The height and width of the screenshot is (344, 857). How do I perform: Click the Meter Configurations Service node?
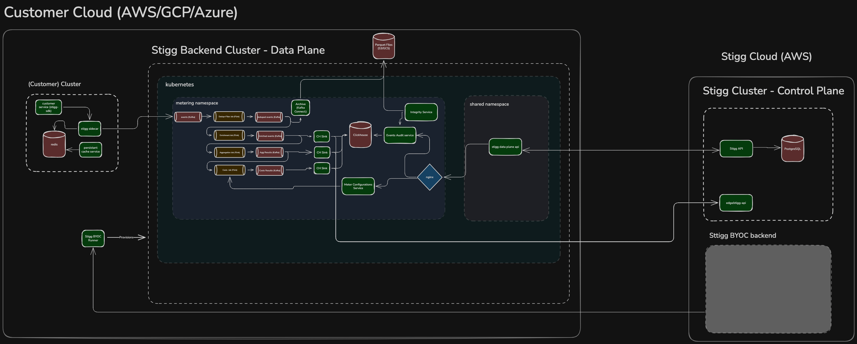tap(358, 186)
